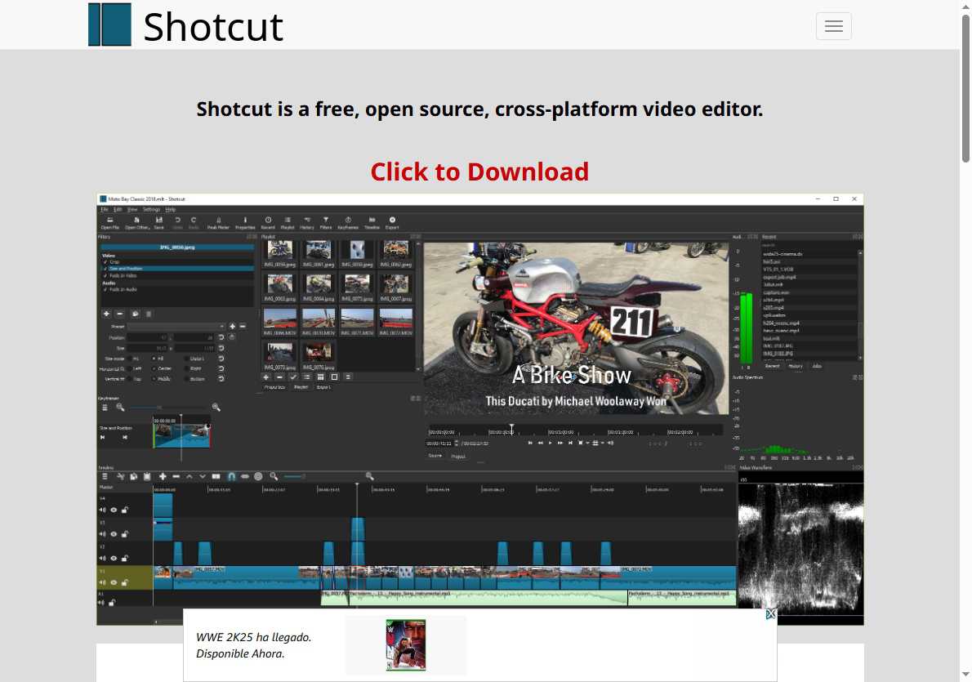The height and width of the screenshot is (682, 972).
Task: Click the add filter plus button
Action: click(107, 314)
